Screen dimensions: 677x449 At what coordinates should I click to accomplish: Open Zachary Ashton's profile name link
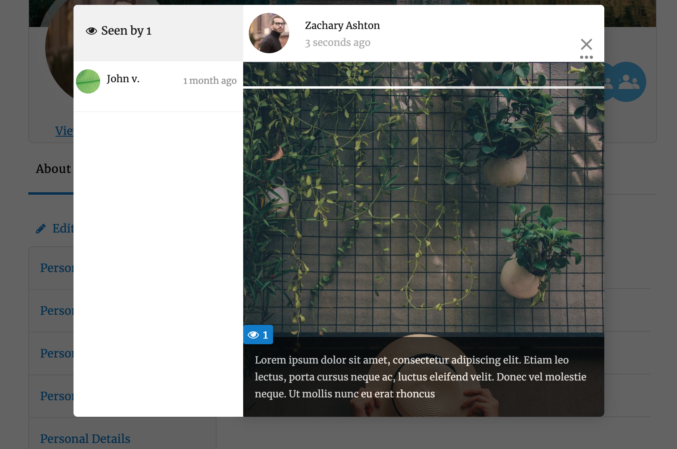[342, 25]
